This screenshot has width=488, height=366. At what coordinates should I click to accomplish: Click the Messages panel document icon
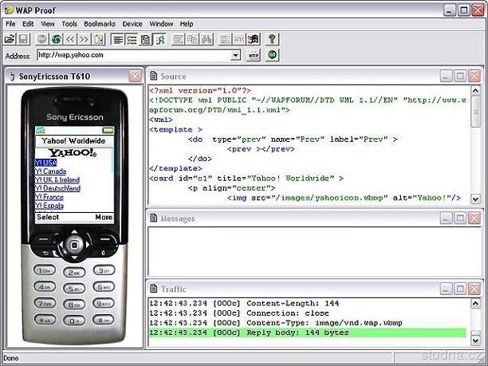[x=153, y=218]
